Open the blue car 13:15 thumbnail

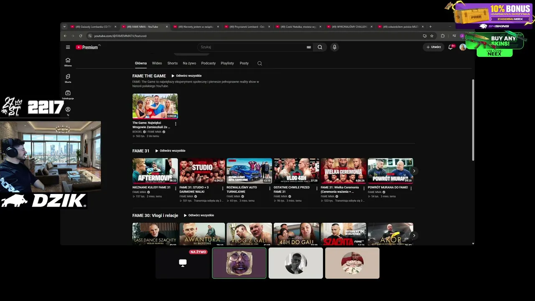tap(249, 171)
